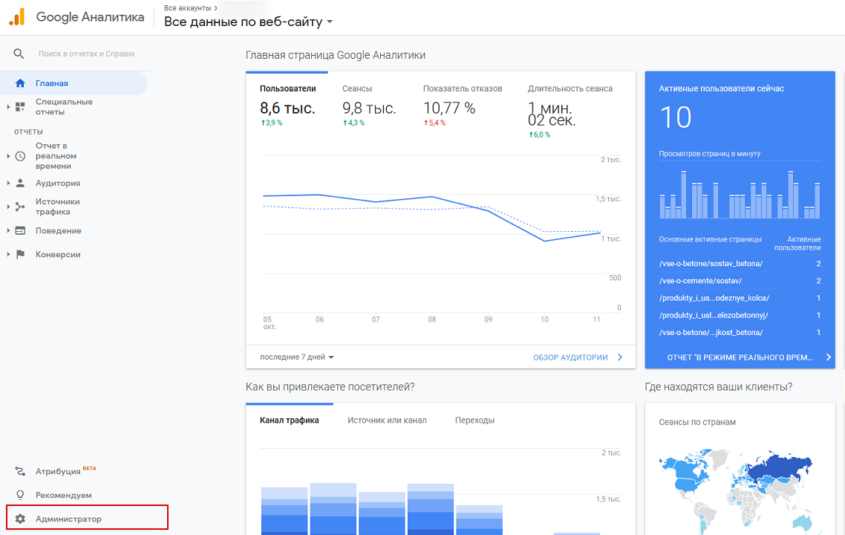Viewport: 845px width, 535px height.
Task: Click chevron icon next to realtime report link
Action: pyautogui.click(x=829, y=357)
